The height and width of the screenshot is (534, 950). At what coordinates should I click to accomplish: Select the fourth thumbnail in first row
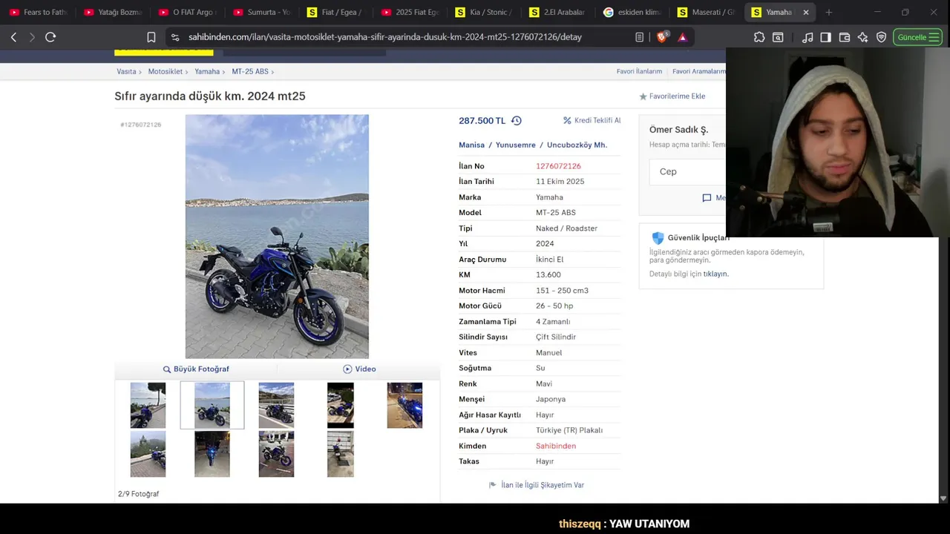tap(341, 405)
